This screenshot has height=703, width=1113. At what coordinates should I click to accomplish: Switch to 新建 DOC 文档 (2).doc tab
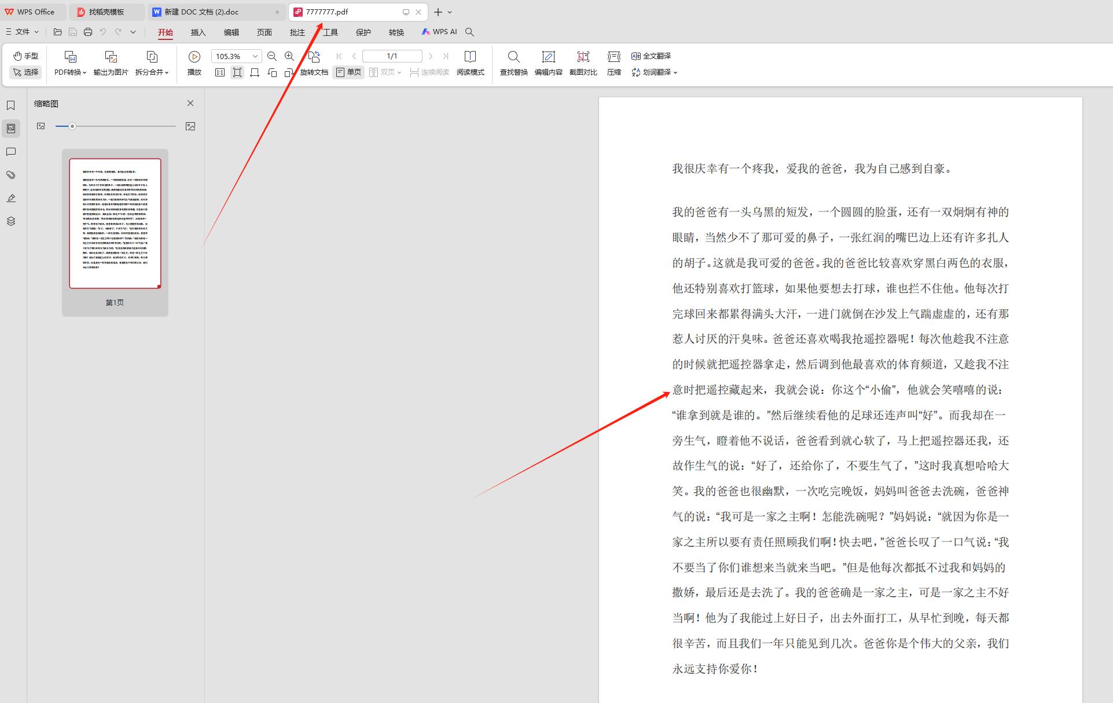click(216, 12)
